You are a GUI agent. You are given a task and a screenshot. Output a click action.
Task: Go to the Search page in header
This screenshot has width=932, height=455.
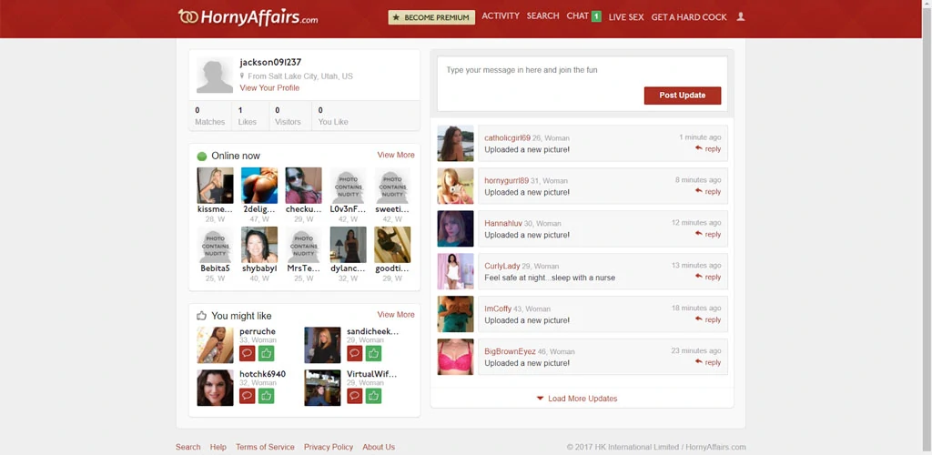click(542, 16)
